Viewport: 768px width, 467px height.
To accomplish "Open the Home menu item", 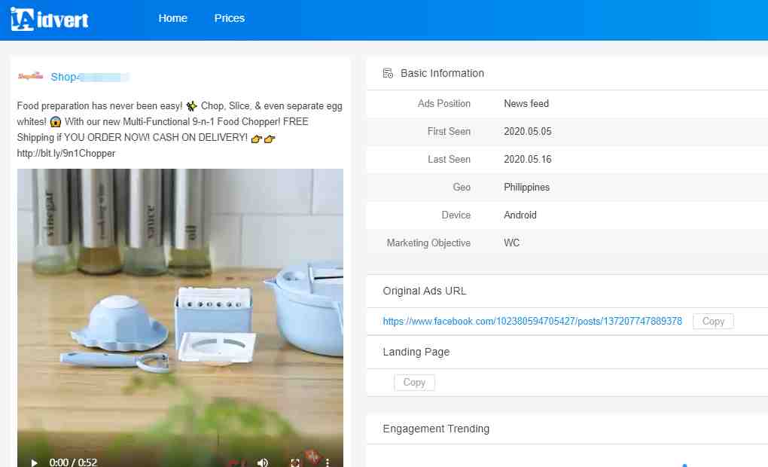I will (172, 18).
